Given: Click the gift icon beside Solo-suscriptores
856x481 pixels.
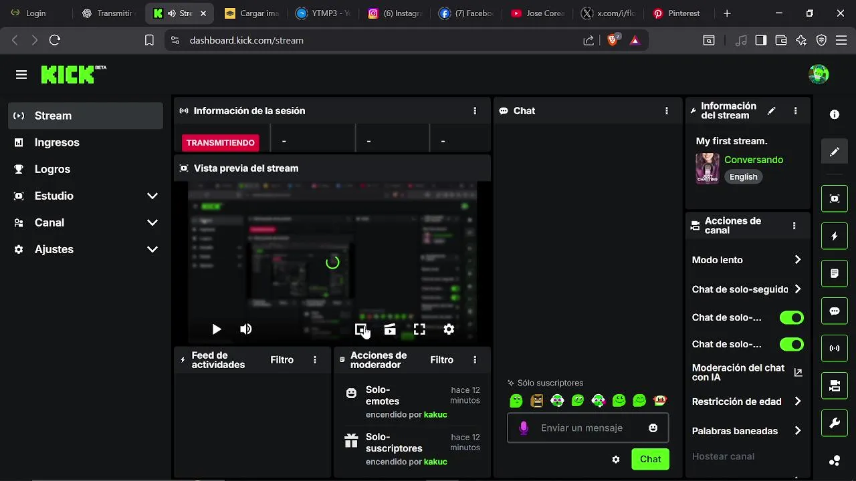Looking at the screenshot, I should (x=351, y=441).
